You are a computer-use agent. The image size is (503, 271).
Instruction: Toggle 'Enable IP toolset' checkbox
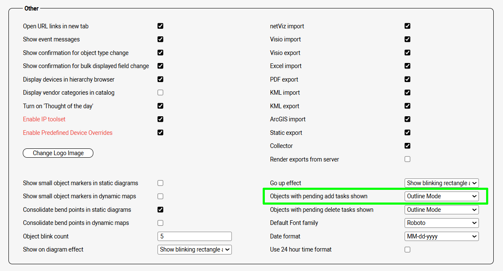160,119
